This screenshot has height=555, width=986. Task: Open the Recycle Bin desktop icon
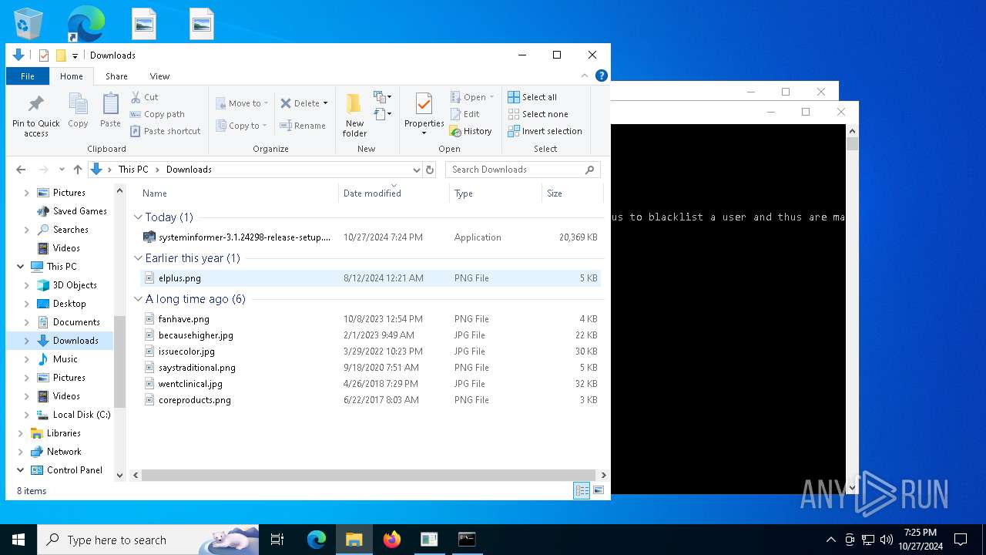point(29,24)
